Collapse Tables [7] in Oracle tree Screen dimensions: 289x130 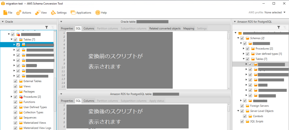[x=12, y=39]
